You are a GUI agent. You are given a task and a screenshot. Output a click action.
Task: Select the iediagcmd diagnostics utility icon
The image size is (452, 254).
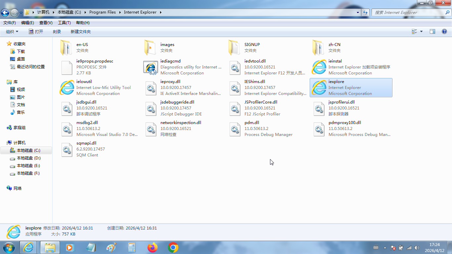[x=151, y=67]
